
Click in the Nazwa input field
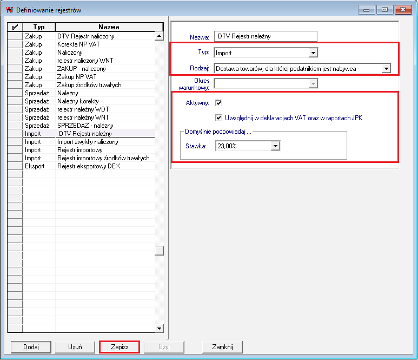(266, 36)
